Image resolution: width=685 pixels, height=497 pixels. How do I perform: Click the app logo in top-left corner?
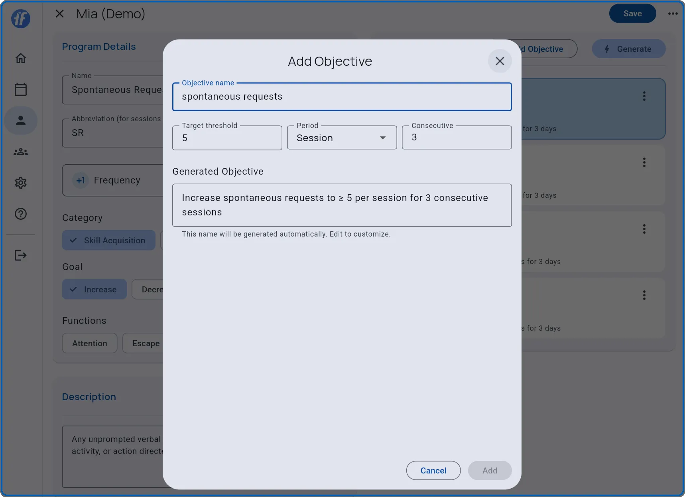20,19
